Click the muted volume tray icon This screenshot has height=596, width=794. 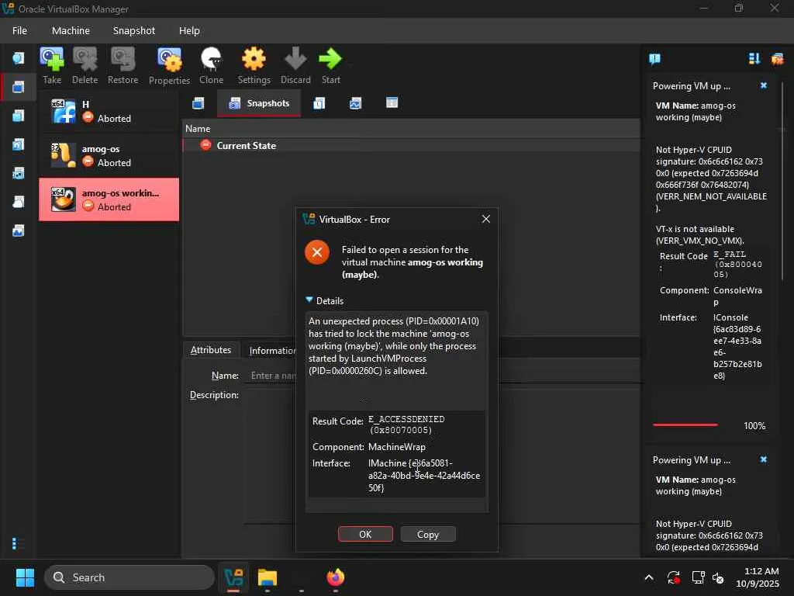(x=719, y=577)
